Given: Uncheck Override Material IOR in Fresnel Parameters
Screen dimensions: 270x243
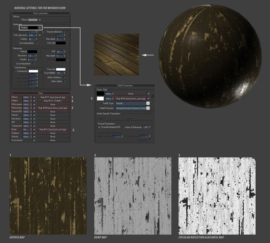Looking at the screenshot, I should [99, 127].
